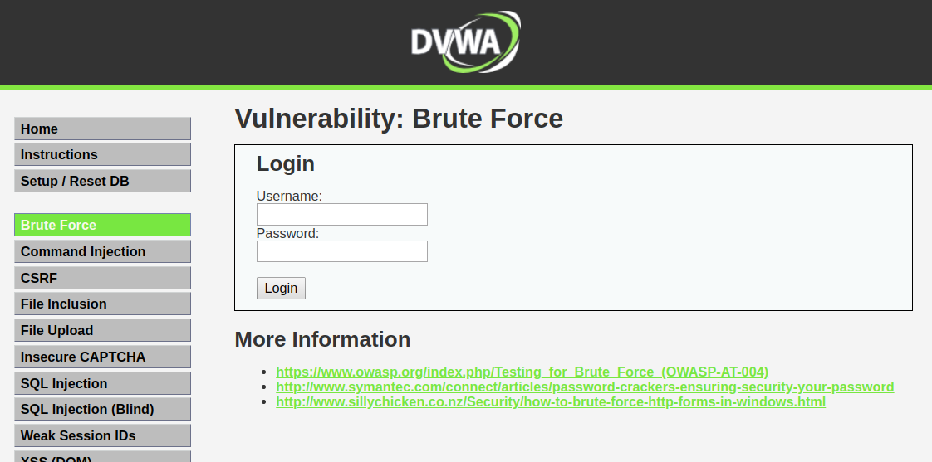Open the sillychicken brute force forms link

tap(551, 401)
